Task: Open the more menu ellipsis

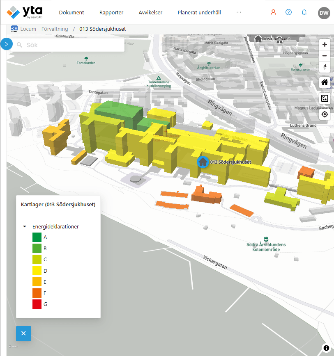Action: [239, 12]
